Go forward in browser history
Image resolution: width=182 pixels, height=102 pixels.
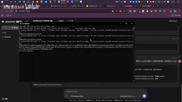[7, 11]
